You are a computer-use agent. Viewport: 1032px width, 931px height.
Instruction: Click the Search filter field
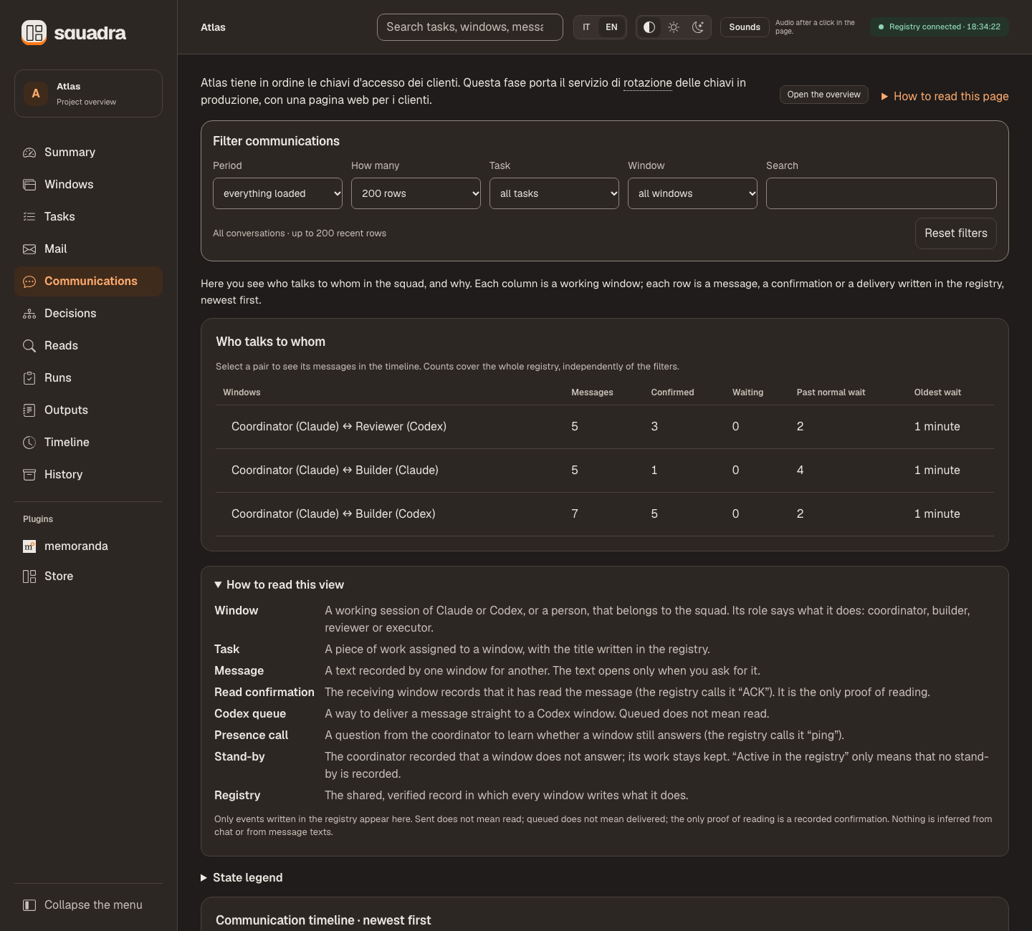pyautogui.click(x=881, y=193)
